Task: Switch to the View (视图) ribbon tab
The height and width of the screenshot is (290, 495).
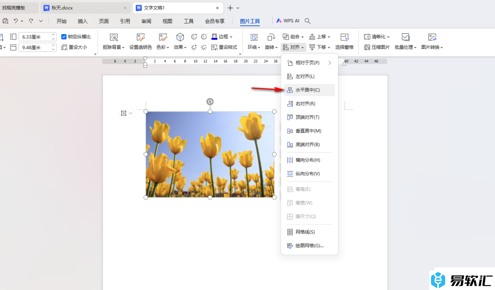Action: pyautogui.click(x=167, y=21)
